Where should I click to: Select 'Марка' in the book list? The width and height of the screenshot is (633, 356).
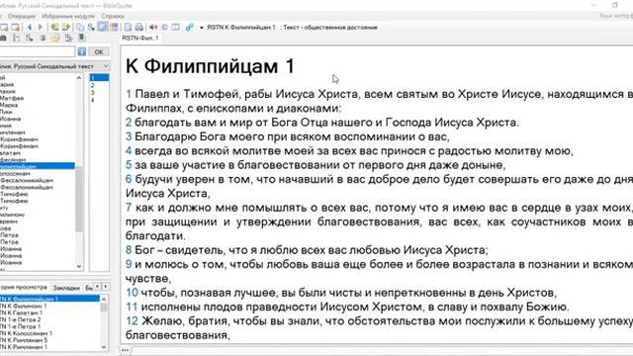(x=9, y=105)
